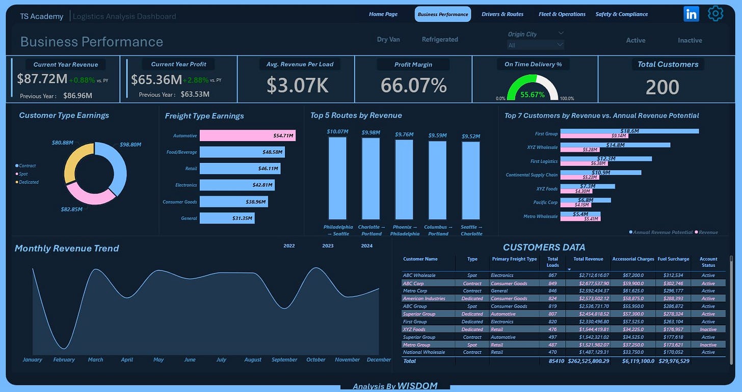
Task: Select the ABC Wholesale row in customers table
Action: tap(564, 275)
